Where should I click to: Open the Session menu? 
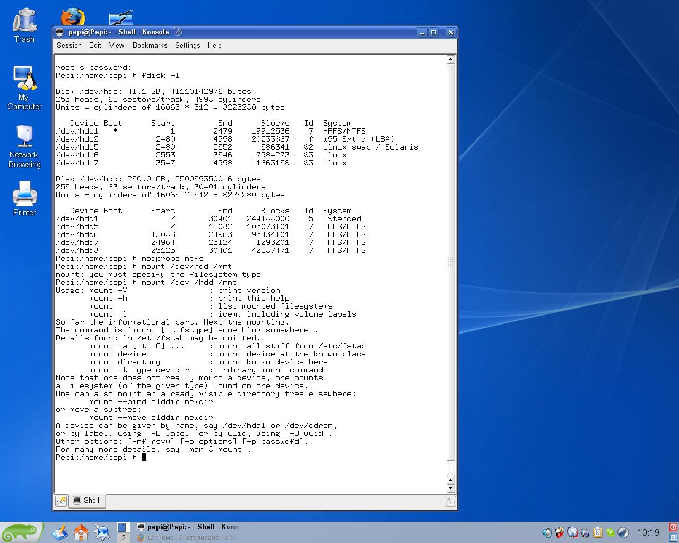click(69, 45)
